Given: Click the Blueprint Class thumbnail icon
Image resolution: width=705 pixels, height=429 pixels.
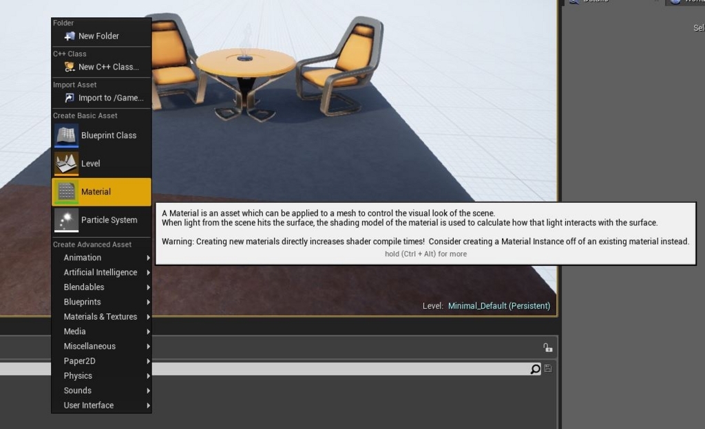Looking at the screenshot, I should [x=67, y=135].
